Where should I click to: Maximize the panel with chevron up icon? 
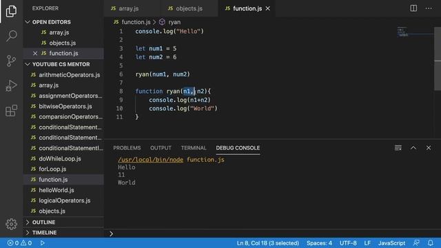[x=413, y=147]
